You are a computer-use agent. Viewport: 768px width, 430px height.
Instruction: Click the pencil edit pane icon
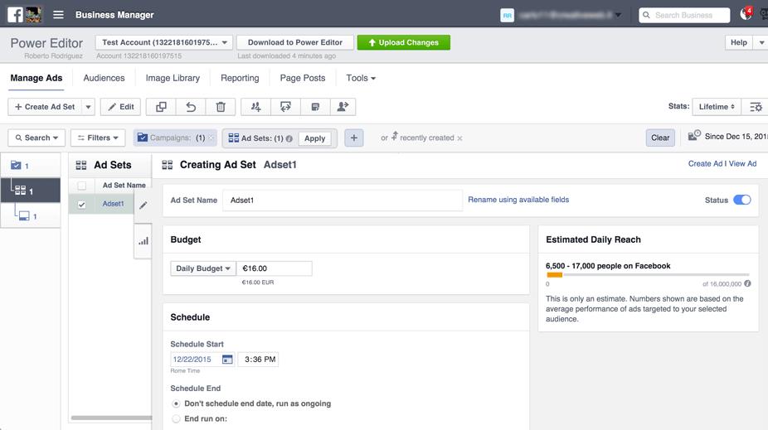143,205
